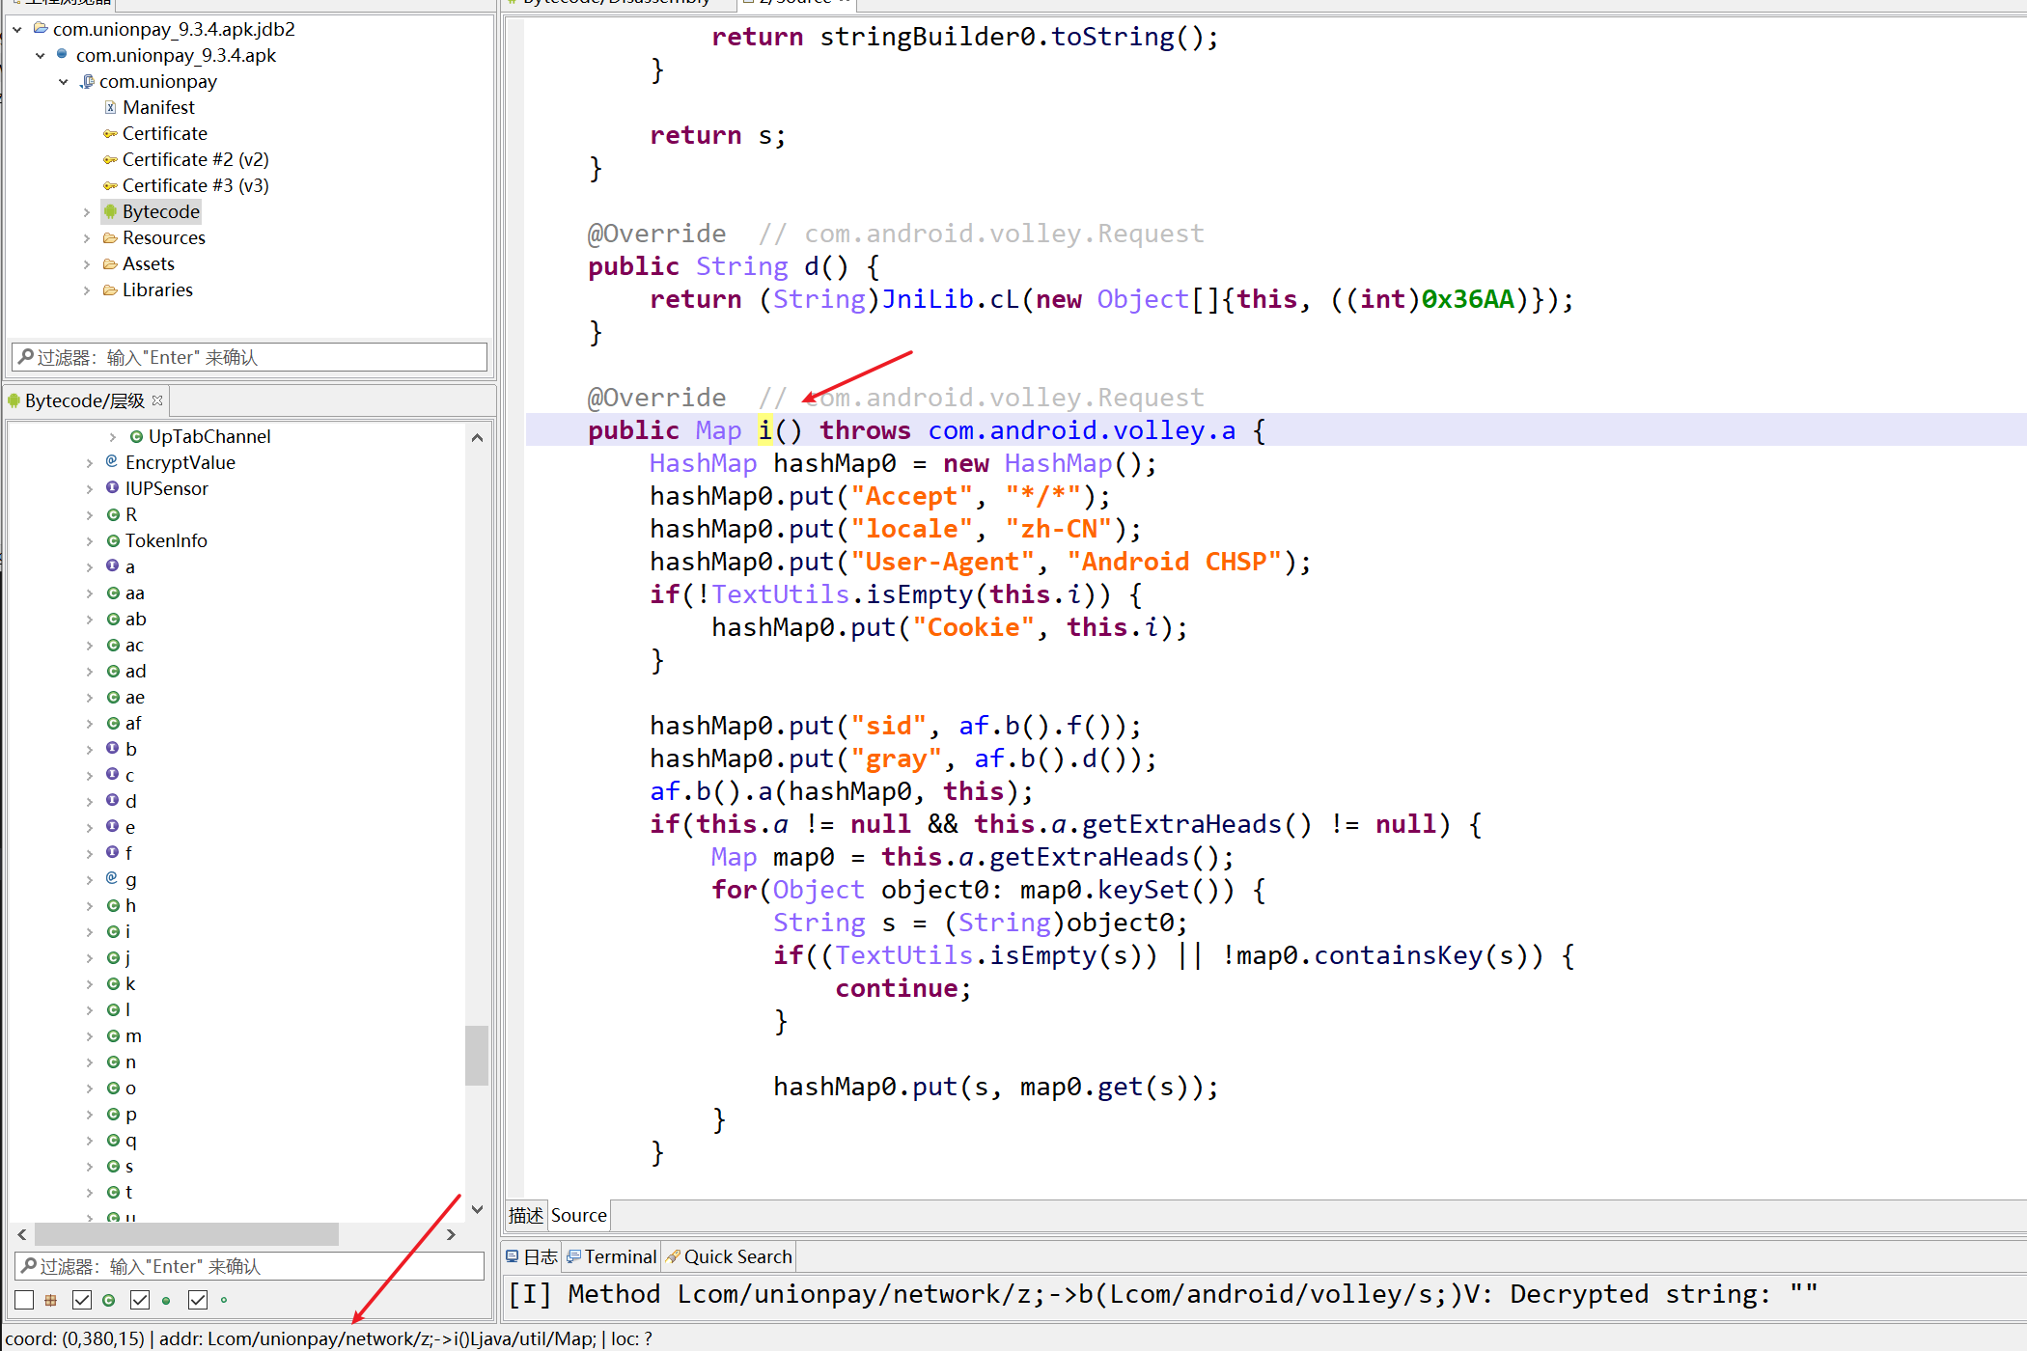The image size is (2027, 1351).
Task: Switch to the 描述 tab below code
Action: coord(526,1215)
